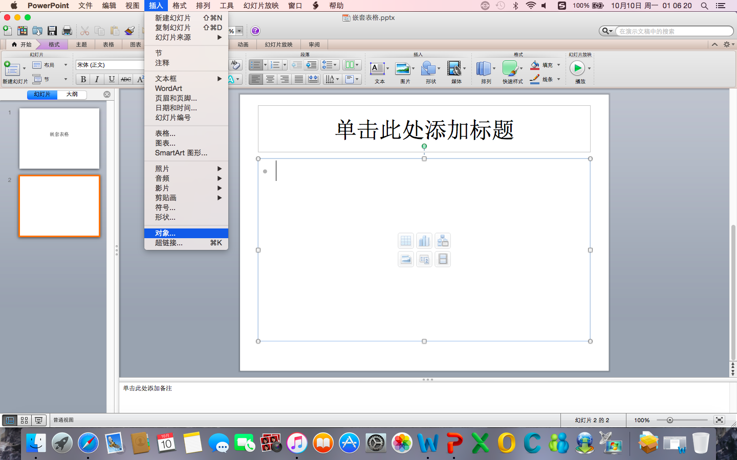Screen dimensions: 737x460
Task: Click the paste clipboard icon
Action: click(x=115, y=31)
